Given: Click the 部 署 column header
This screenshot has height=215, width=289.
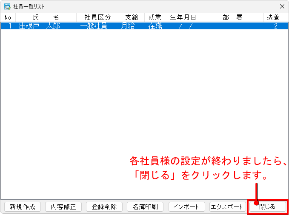Looking at the screenshot, I should (233, 17).
